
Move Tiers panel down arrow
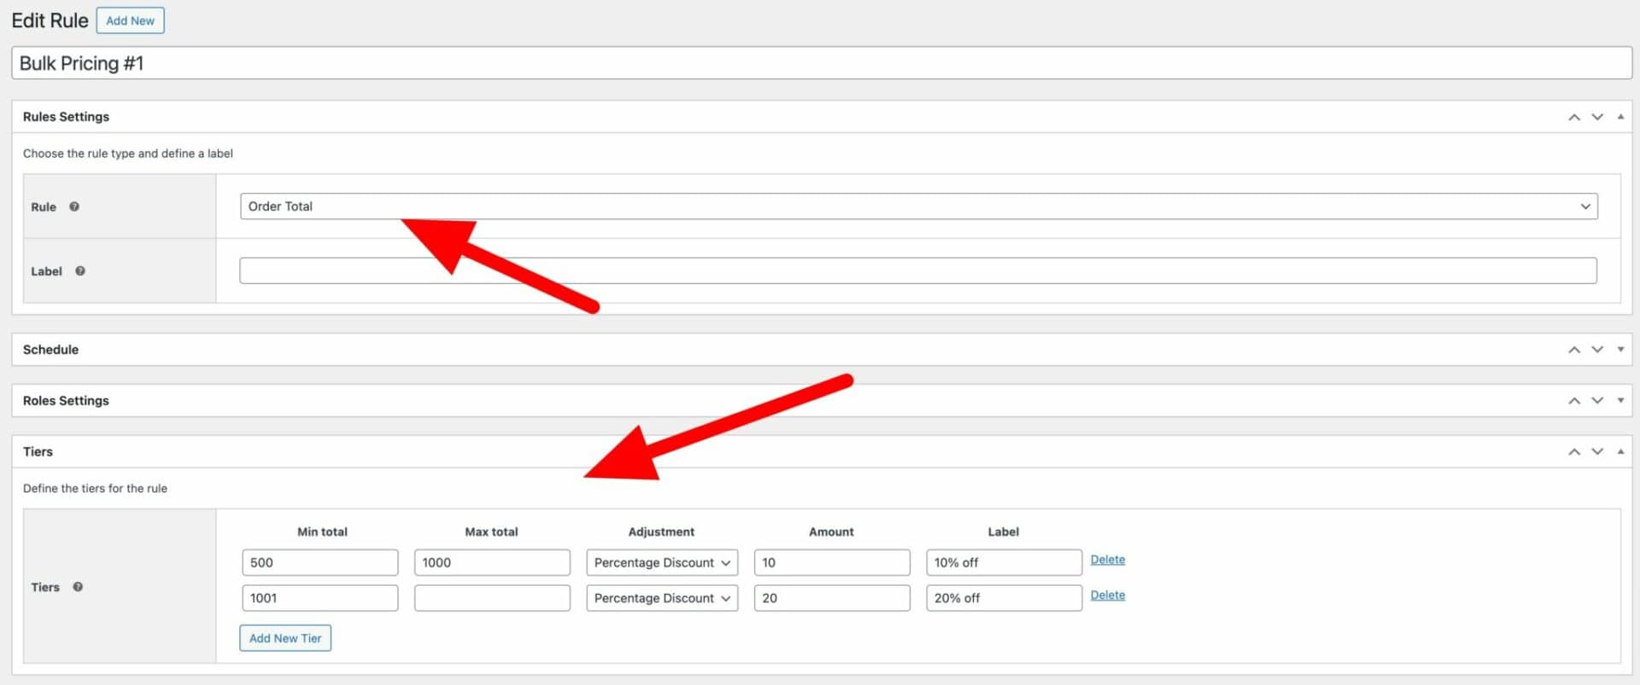[1597, 452]
